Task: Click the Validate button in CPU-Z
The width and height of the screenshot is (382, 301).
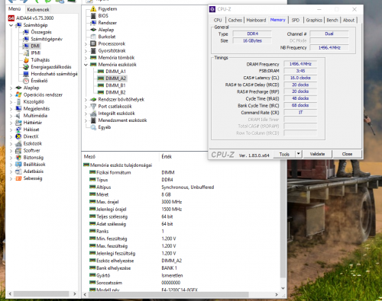Action: (317, 154)
